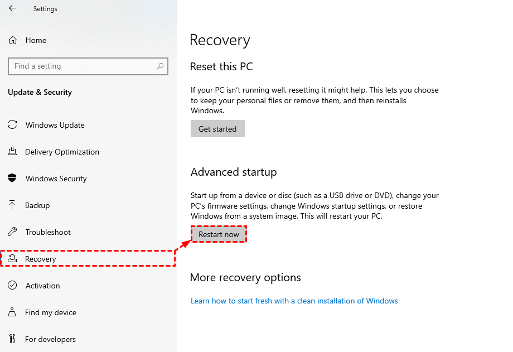Click the Find my device icon
513x352 pixels.
coord(12,312)
